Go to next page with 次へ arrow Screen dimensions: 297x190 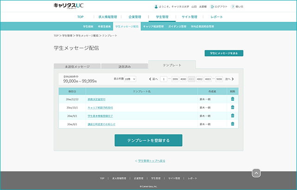click(229, 79)
